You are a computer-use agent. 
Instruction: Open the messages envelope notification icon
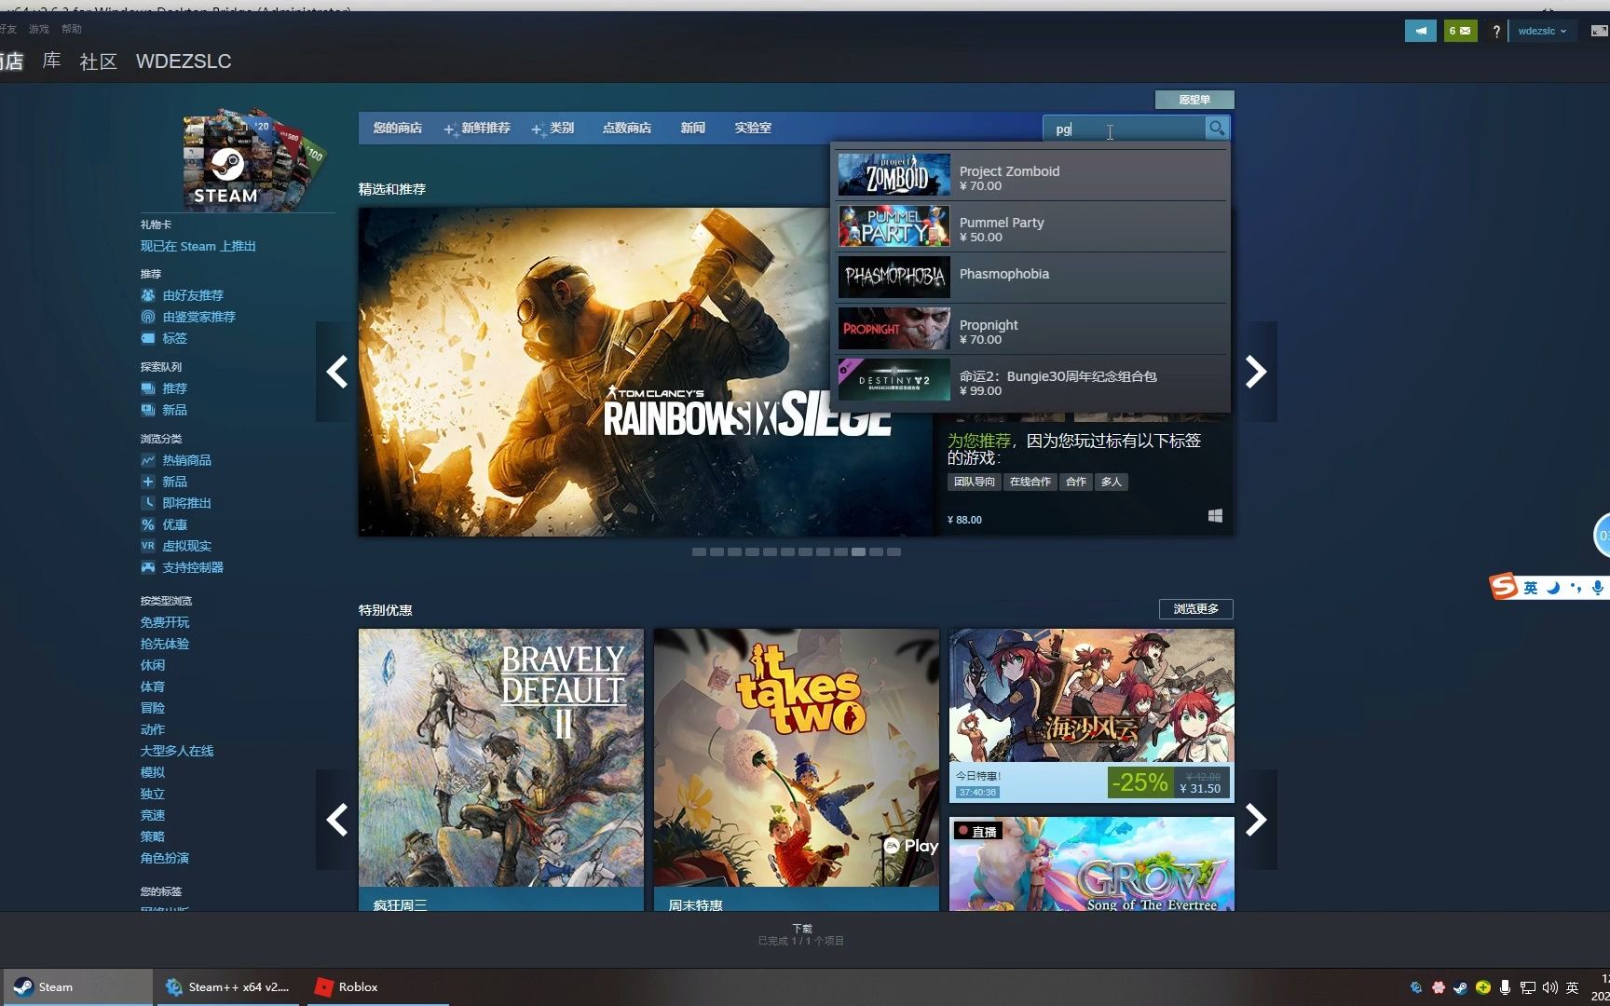click(1461, 31)
